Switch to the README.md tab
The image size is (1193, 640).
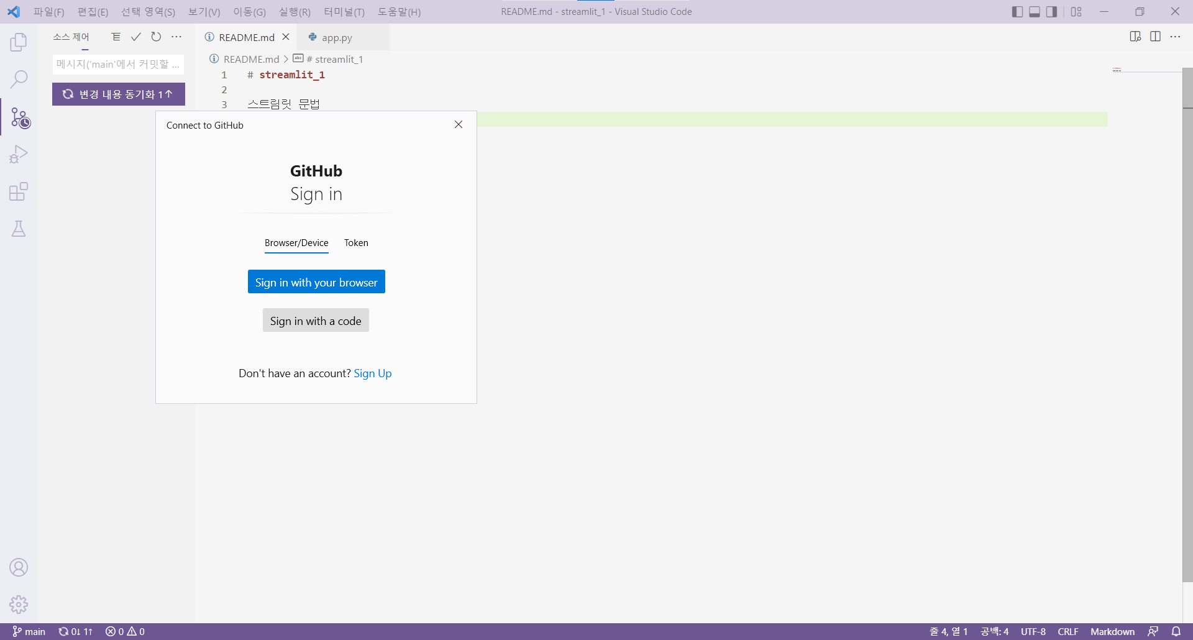(247, 37)
